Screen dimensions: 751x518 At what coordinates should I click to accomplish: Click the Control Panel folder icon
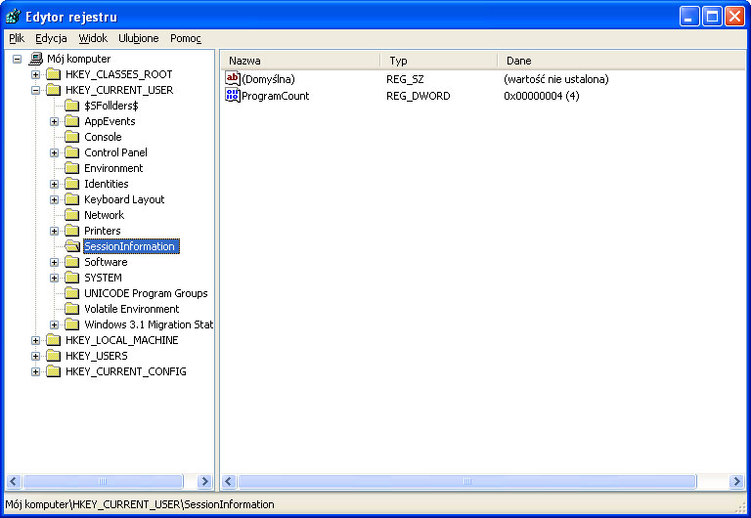coord(71,152)
